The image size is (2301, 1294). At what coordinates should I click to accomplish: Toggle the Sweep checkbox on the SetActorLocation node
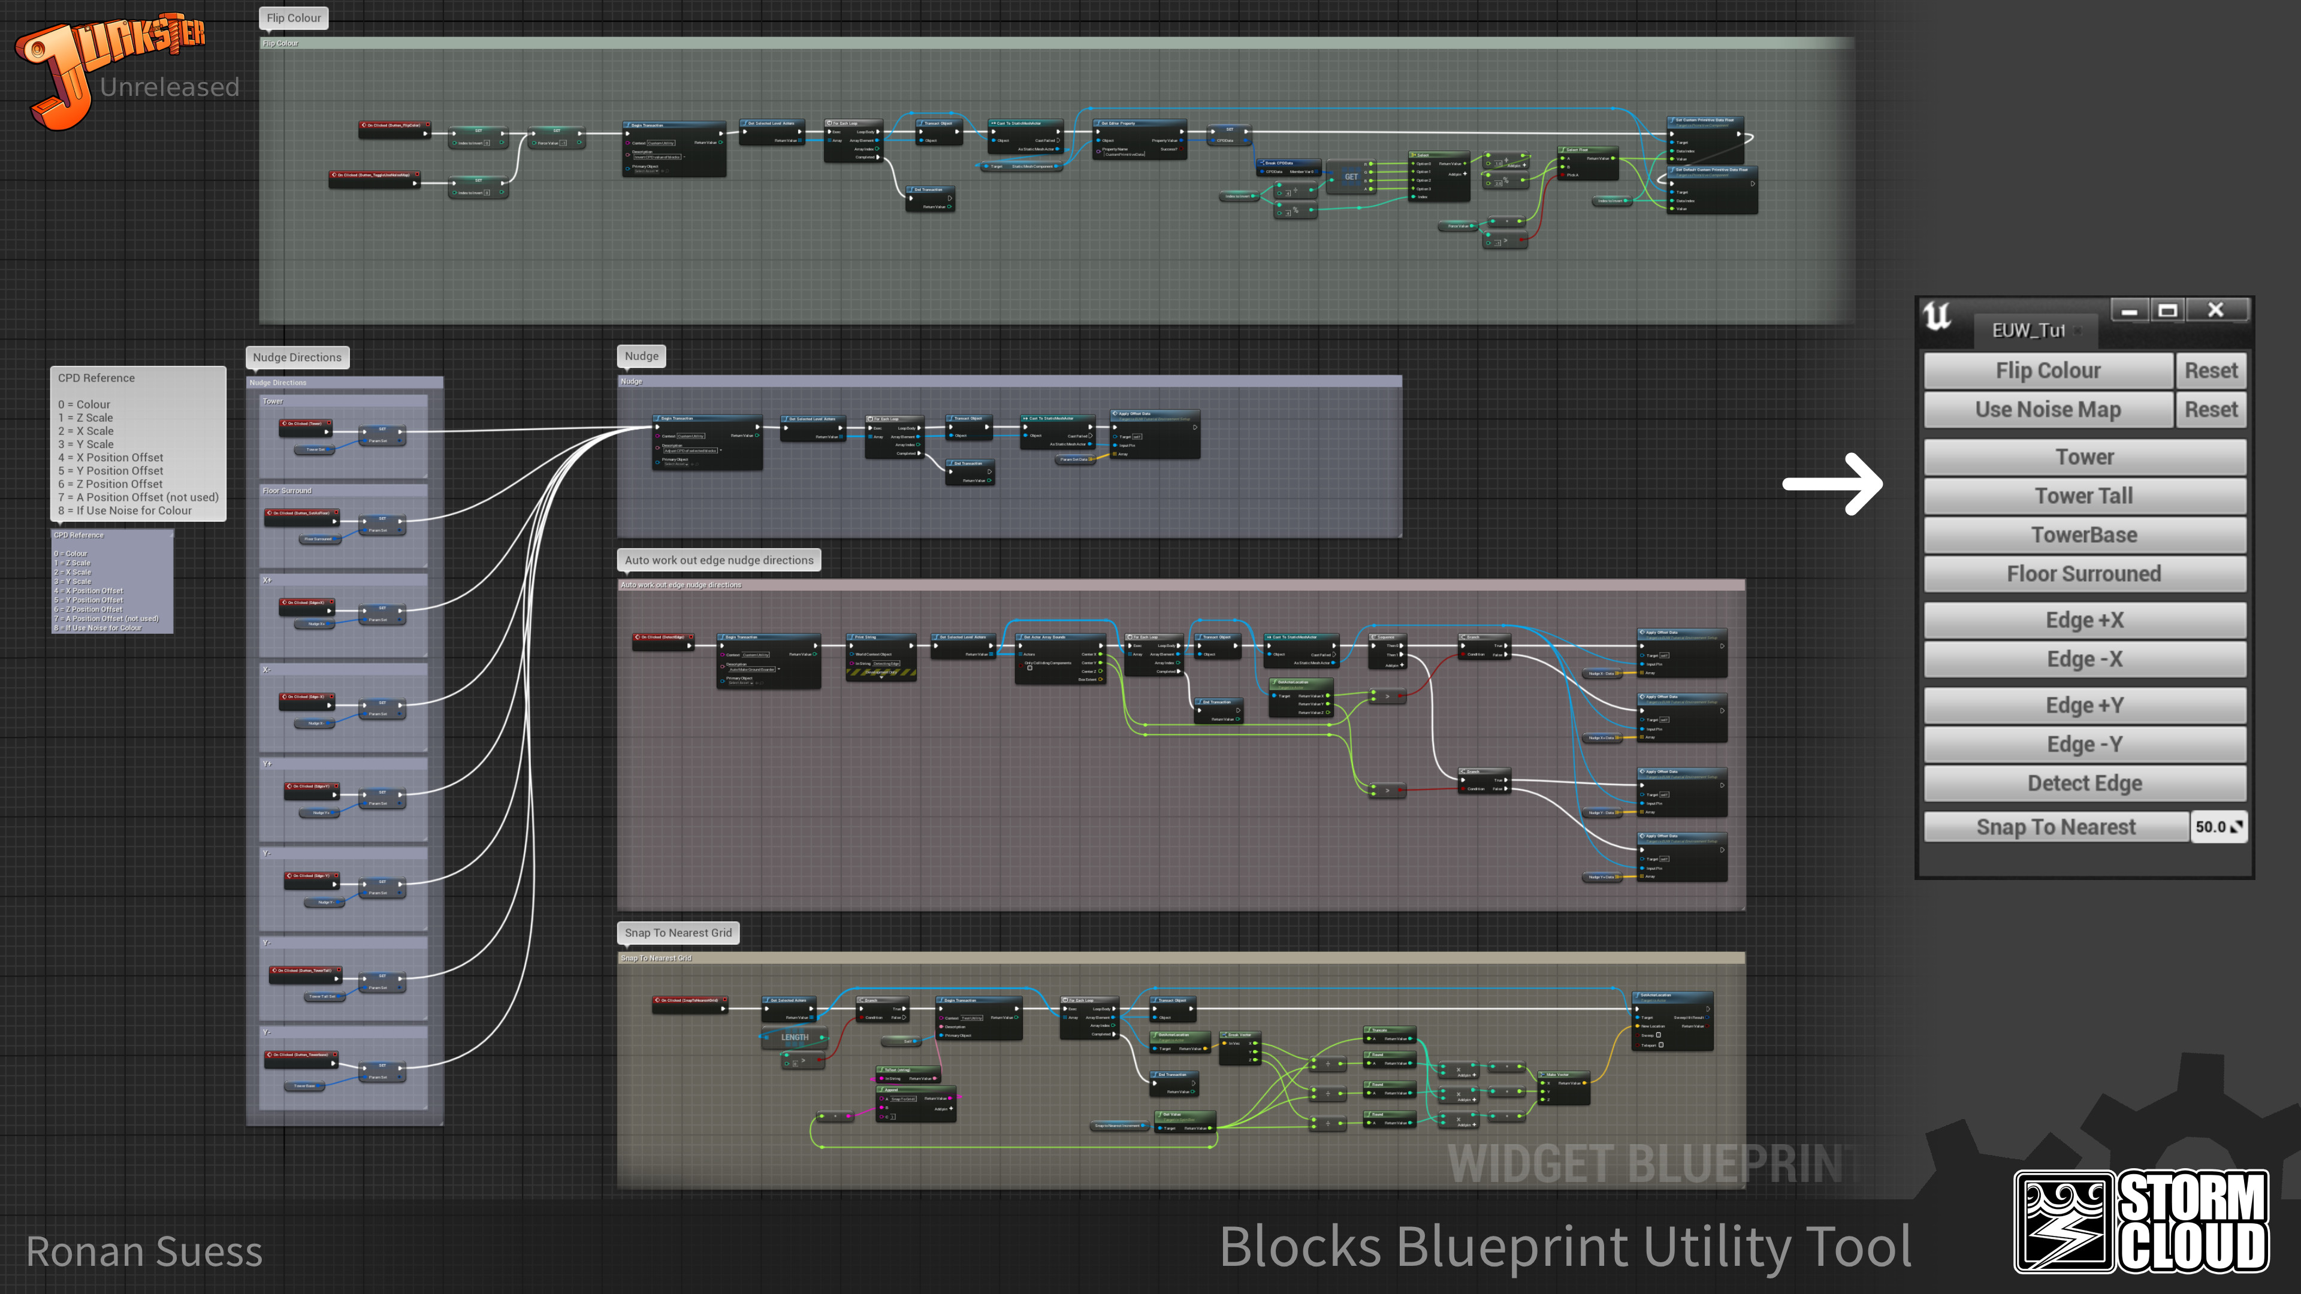(1659, 1036)
